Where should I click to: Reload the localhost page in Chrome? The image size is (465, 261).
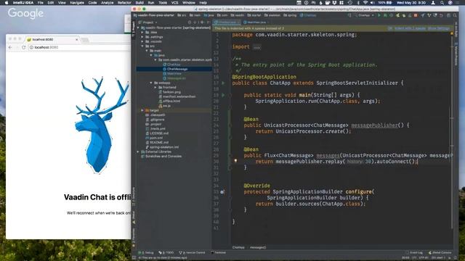[23, 47]
